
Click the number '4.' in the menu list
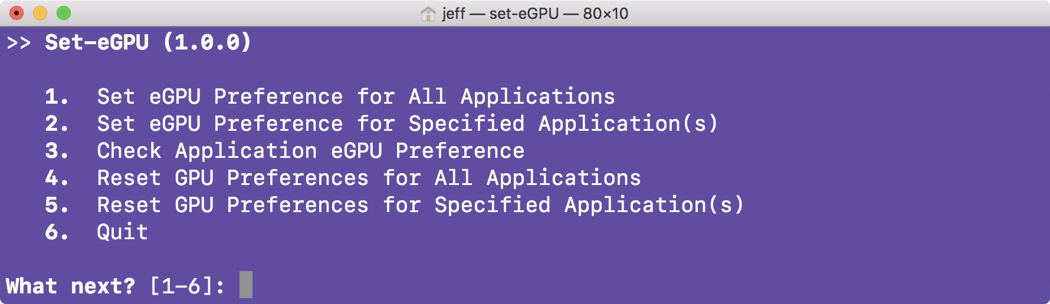pos(57,178)
